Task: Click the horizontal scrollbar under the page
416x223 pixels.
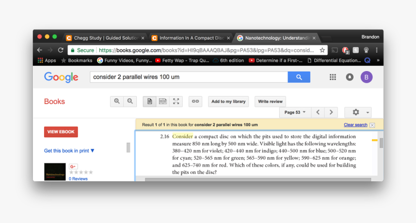Action: point(258,180)
